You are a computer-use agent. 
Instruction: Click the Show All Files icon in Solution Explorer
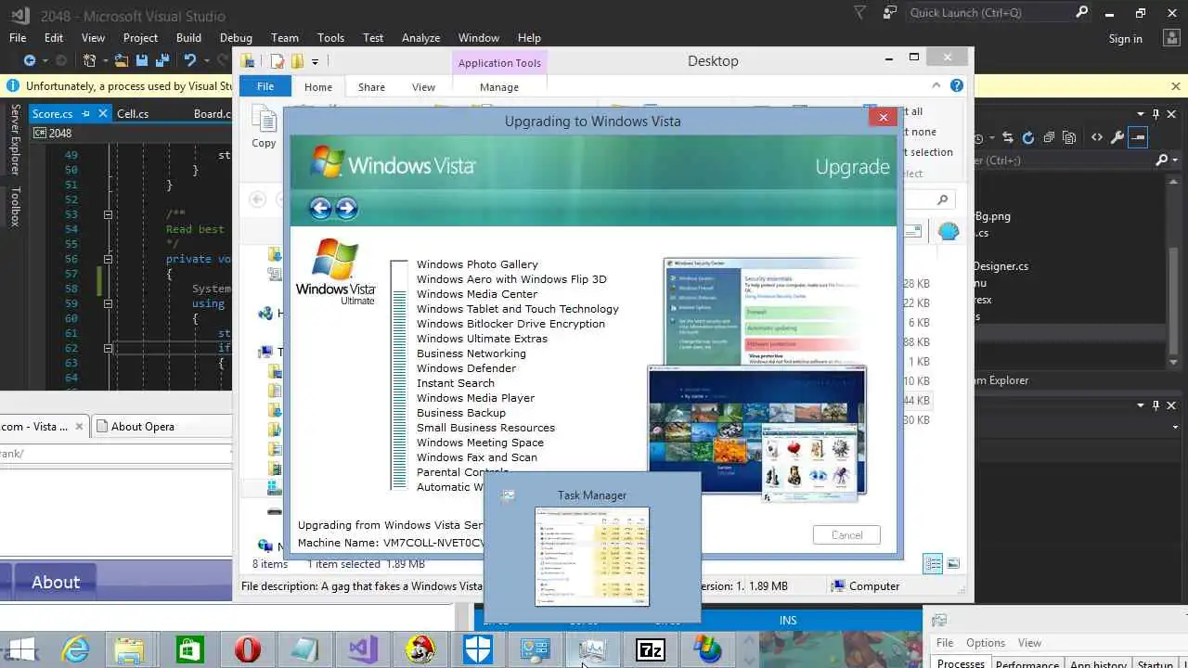[1069, 137]
